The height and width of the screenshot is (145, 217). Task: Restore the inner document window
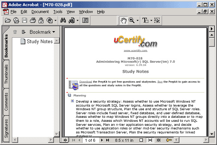205,11
